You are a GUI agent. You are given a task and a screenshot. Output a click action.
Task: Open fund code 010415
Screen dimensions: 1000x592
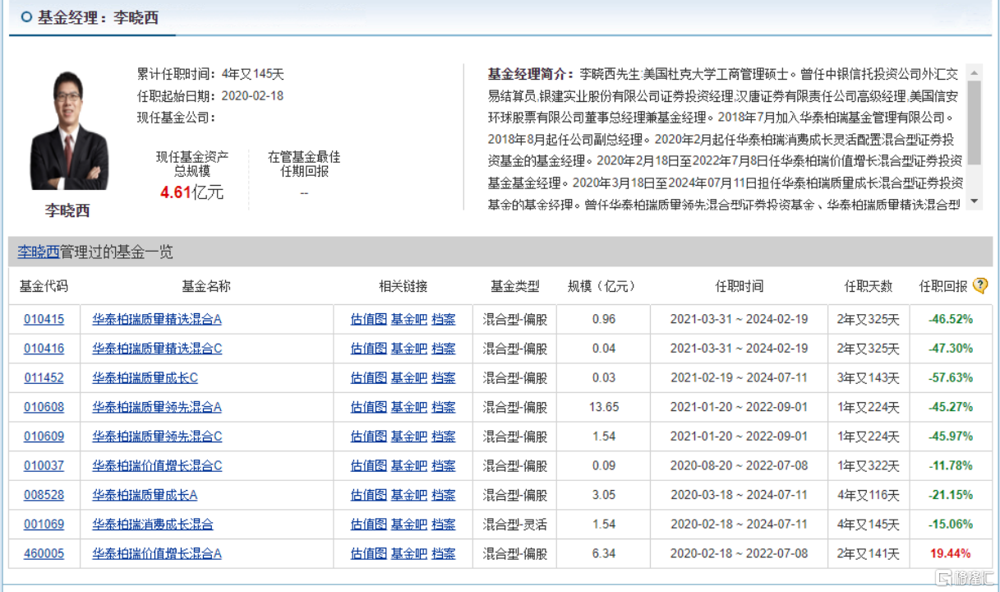(44, 319)
